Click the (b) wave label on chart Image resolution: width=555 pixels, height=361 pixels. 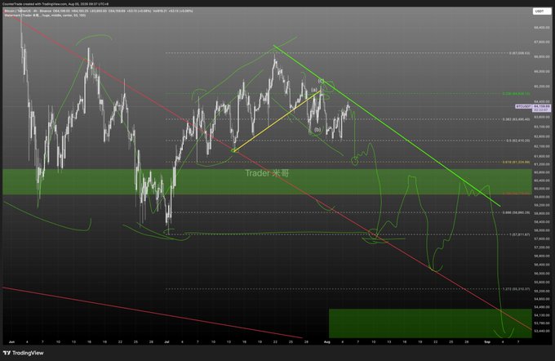(x=317, y=130)
